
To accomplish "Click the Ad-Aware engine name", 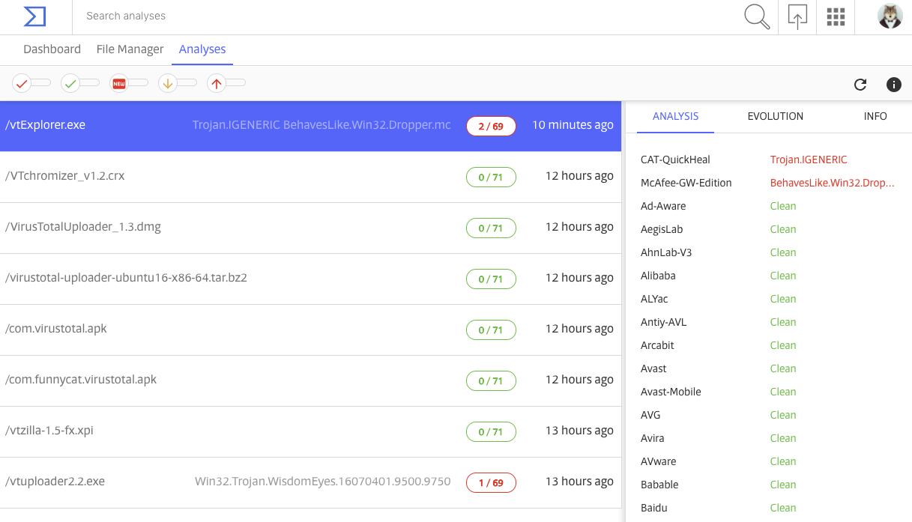I will coord(663,206).
